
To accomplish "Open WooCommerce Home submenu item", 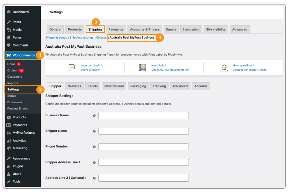I will [12, 64].
